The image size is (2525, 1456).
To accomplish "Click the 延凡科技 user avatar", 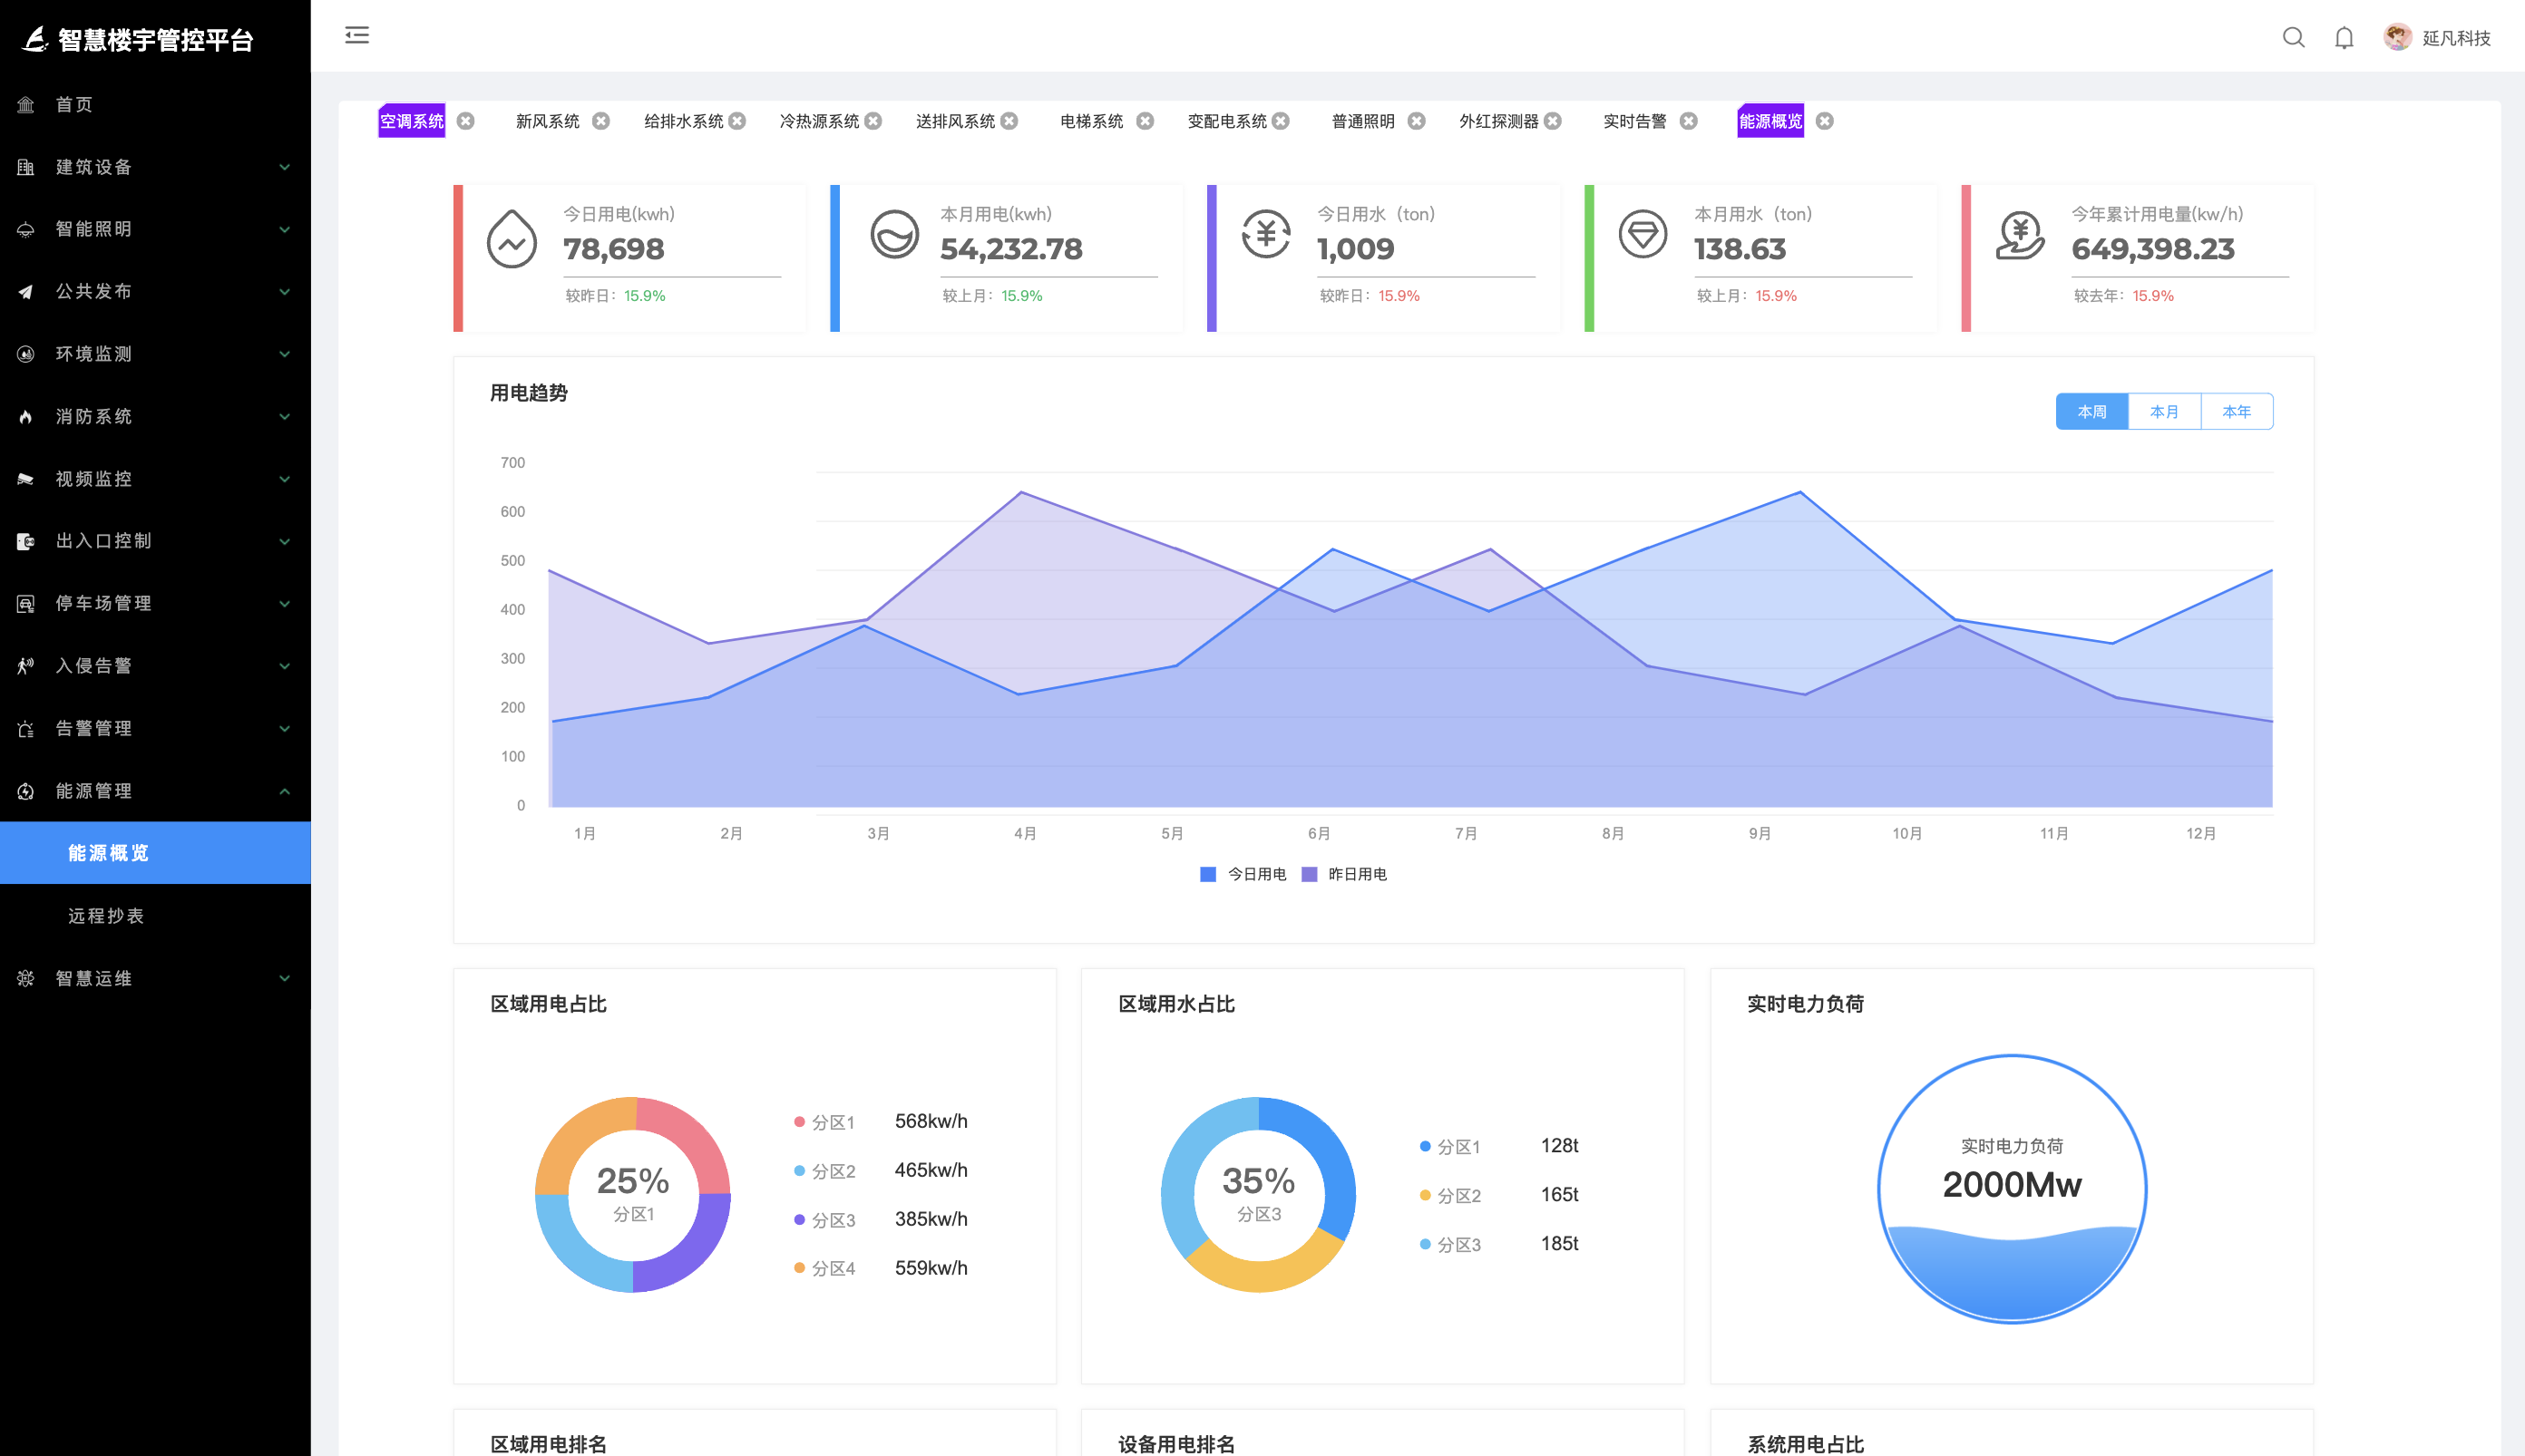I will coord(2397,37).
